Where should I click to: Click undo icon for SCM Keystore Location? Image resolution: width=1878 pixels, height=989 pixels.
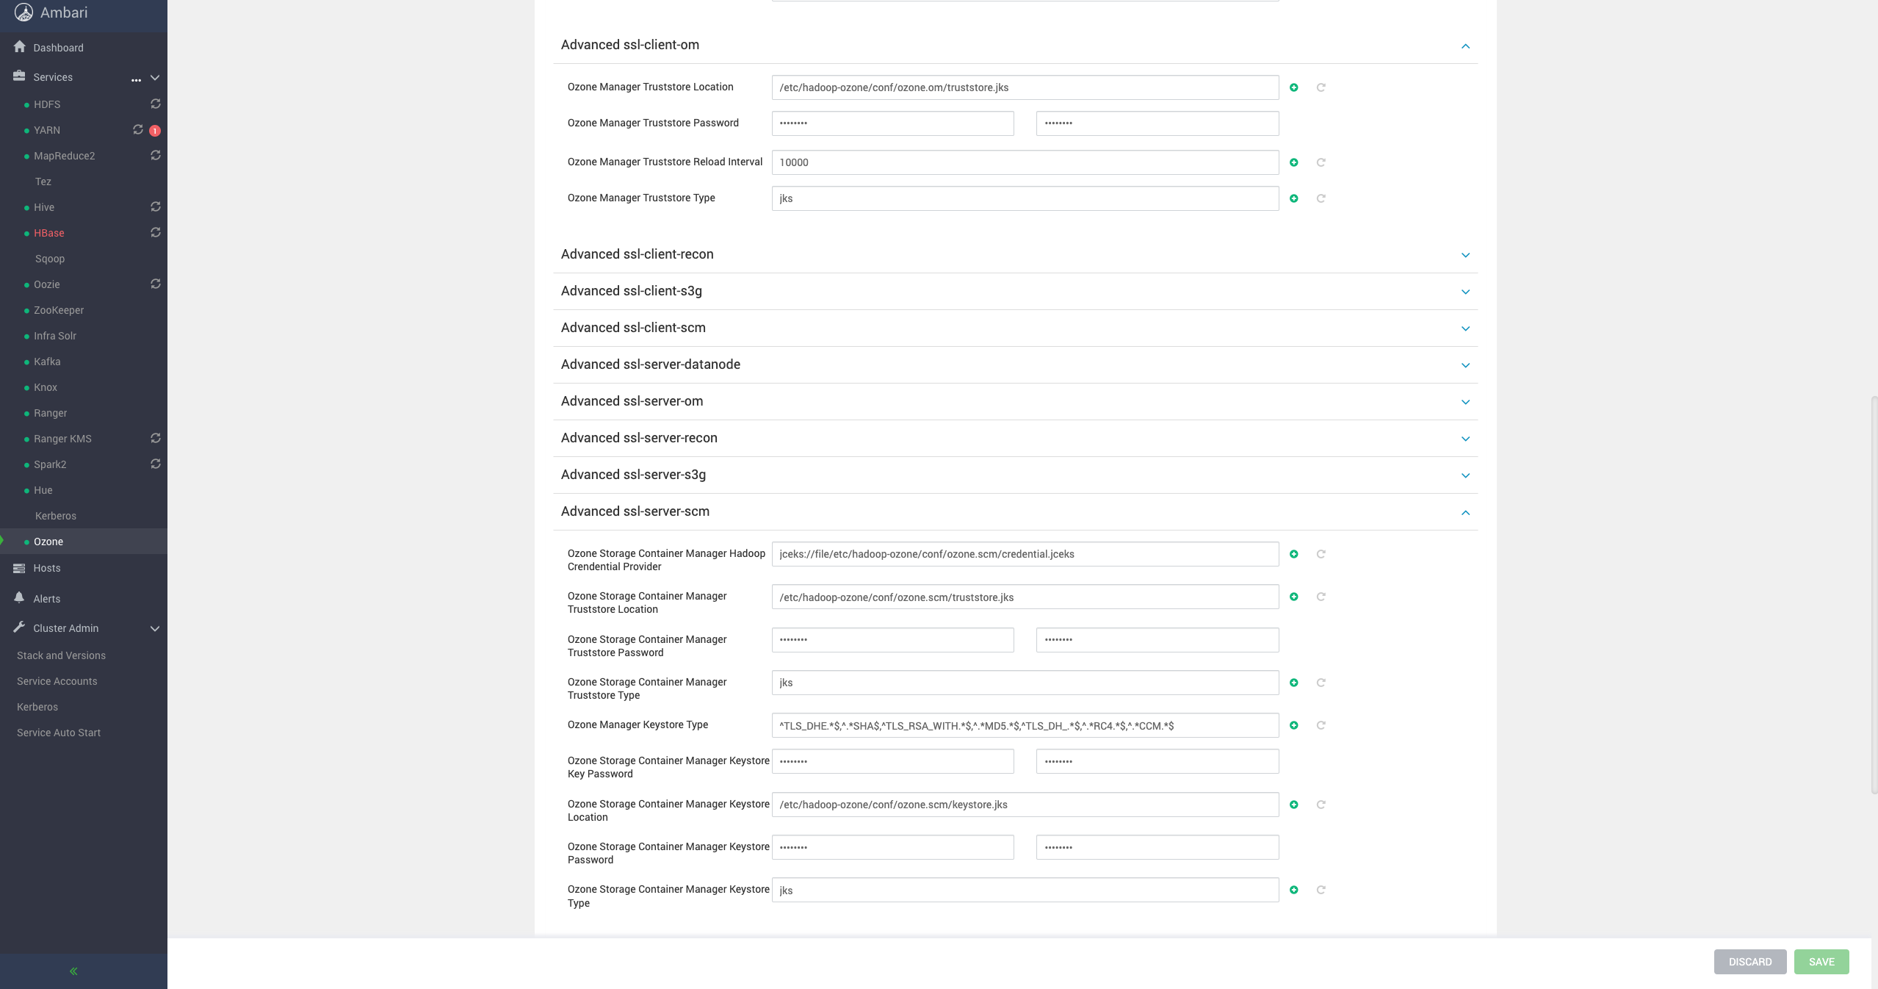point(1321,805)
